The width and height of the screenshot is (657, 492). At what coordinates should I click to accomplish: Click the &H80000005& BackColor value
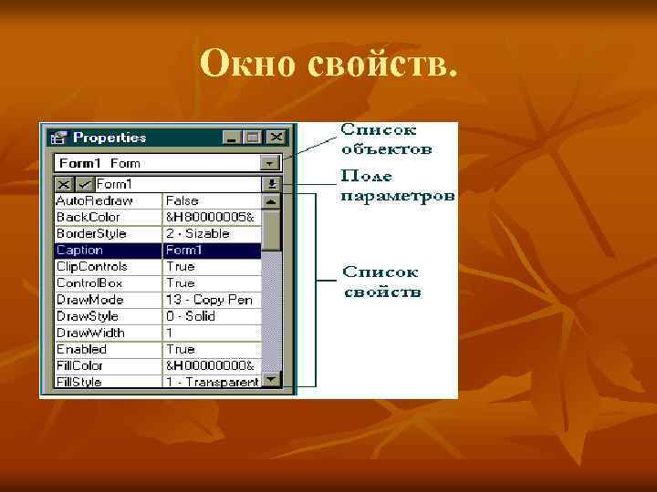[x=212, y=218]
